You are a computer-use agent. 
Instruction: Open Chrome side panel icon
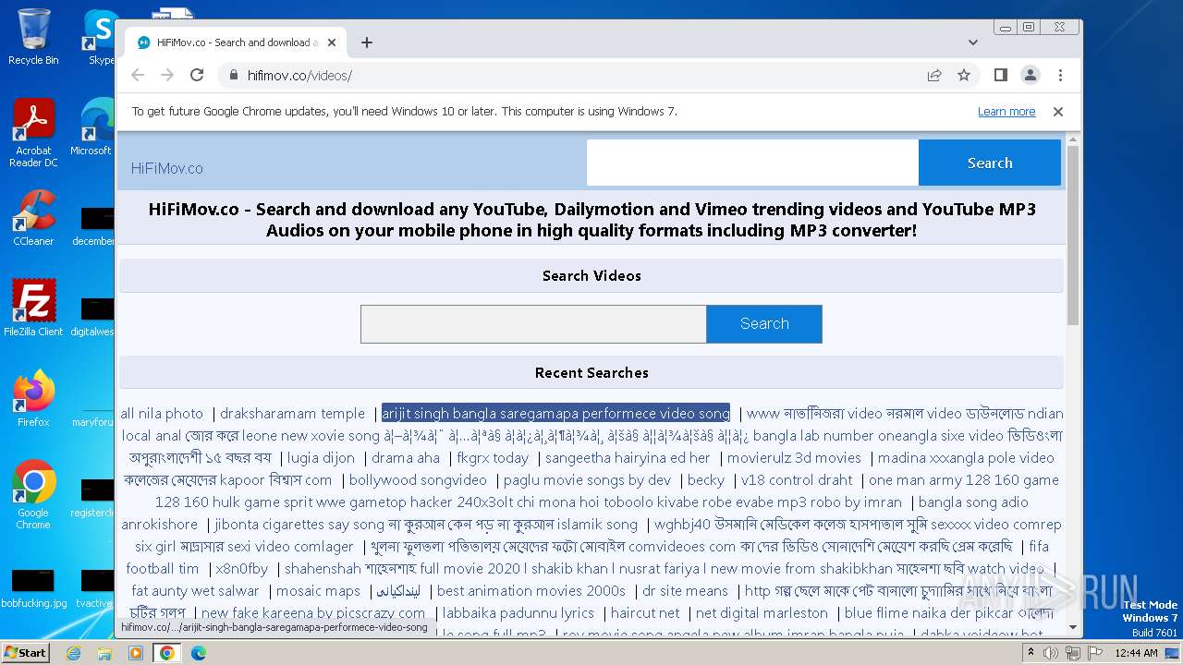[1000, 75]
